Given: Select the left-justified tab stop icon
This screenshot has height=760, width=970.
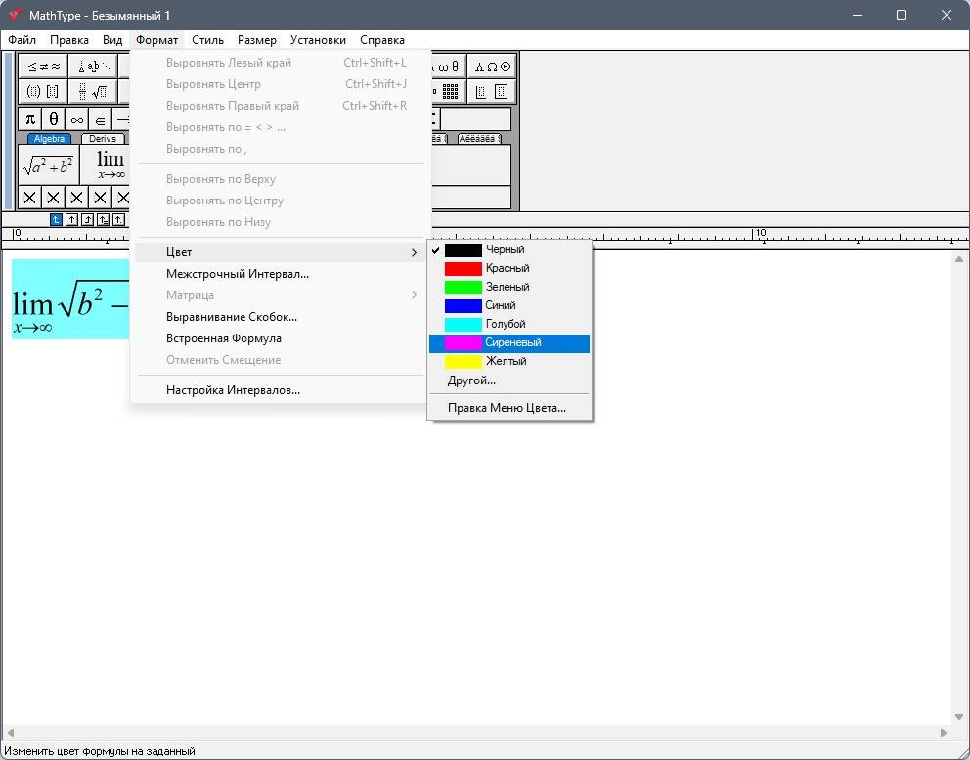Looking at the screenshot, I should pyautogui.click(x=56, y=219).
